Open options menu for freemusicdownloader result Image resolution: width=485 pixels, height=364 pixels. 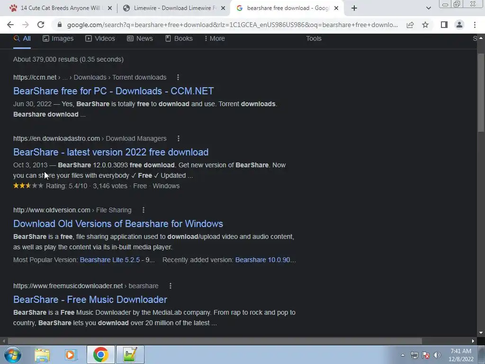[x=170, y=286]
